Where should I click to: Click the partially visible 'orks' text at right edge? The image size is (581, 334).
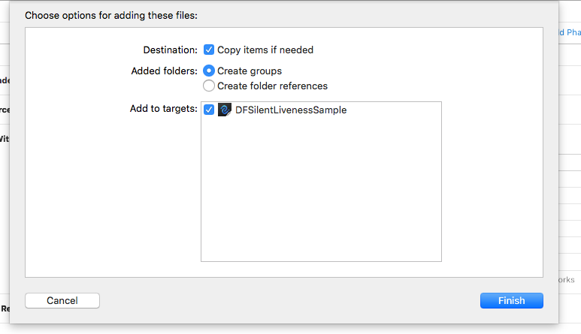point(566,279)
